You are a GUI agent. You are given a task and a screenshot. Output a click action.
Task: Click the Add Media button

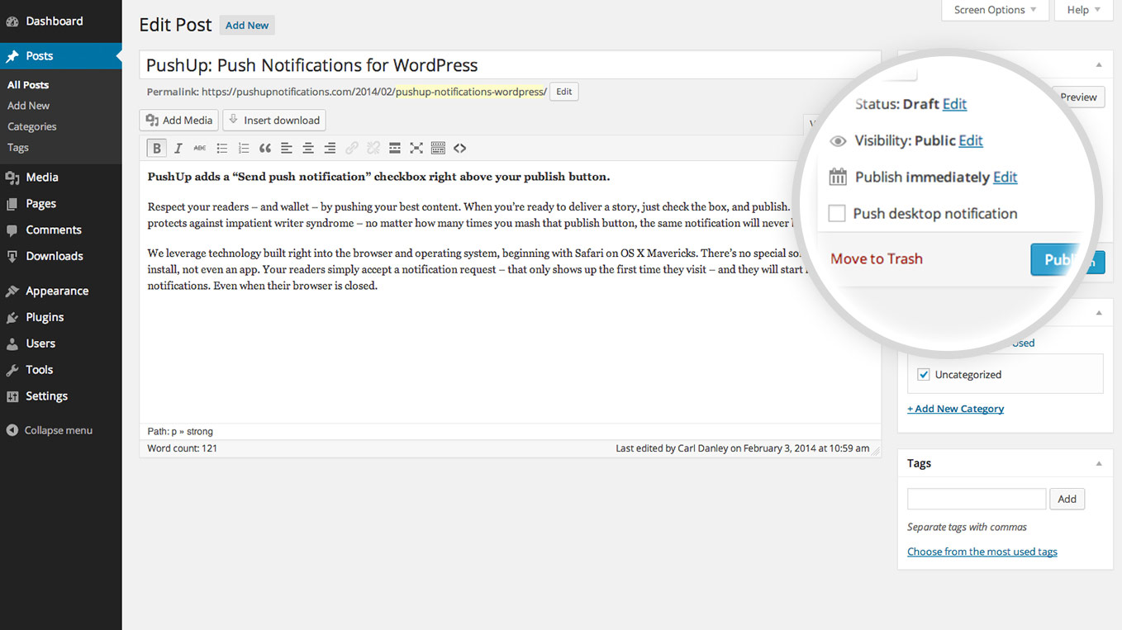pos(179,121)
